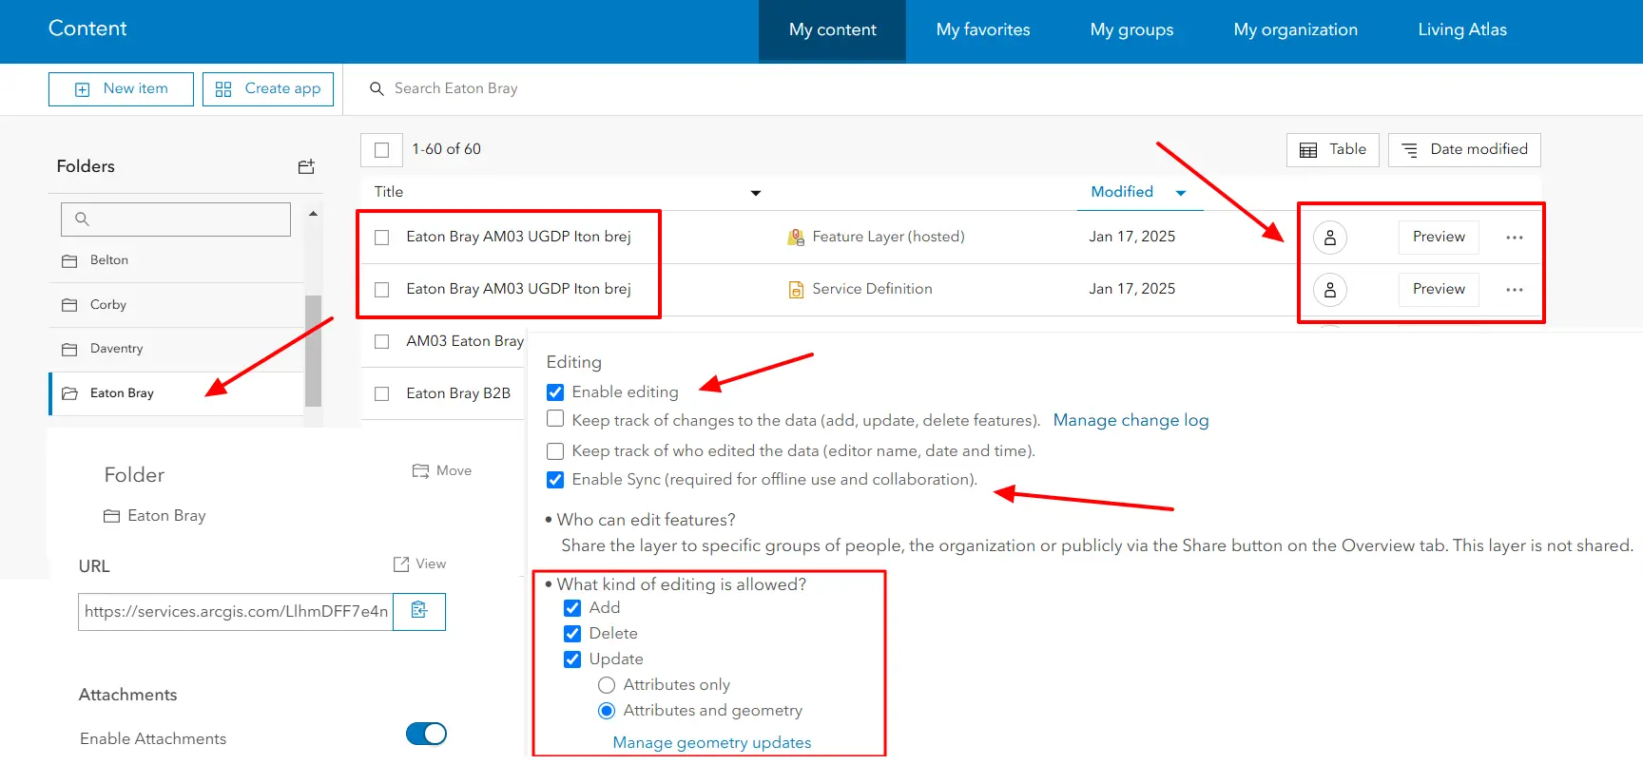This screenshot has width=1643, height=764.
Task: Check Keep track of who edited the data
Action: 555,450
